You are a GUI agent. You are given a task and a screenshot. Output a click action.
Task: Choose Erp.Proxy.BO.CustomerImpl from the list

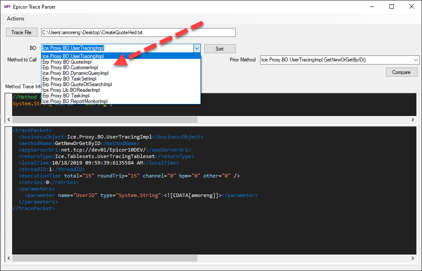(121, 68)
